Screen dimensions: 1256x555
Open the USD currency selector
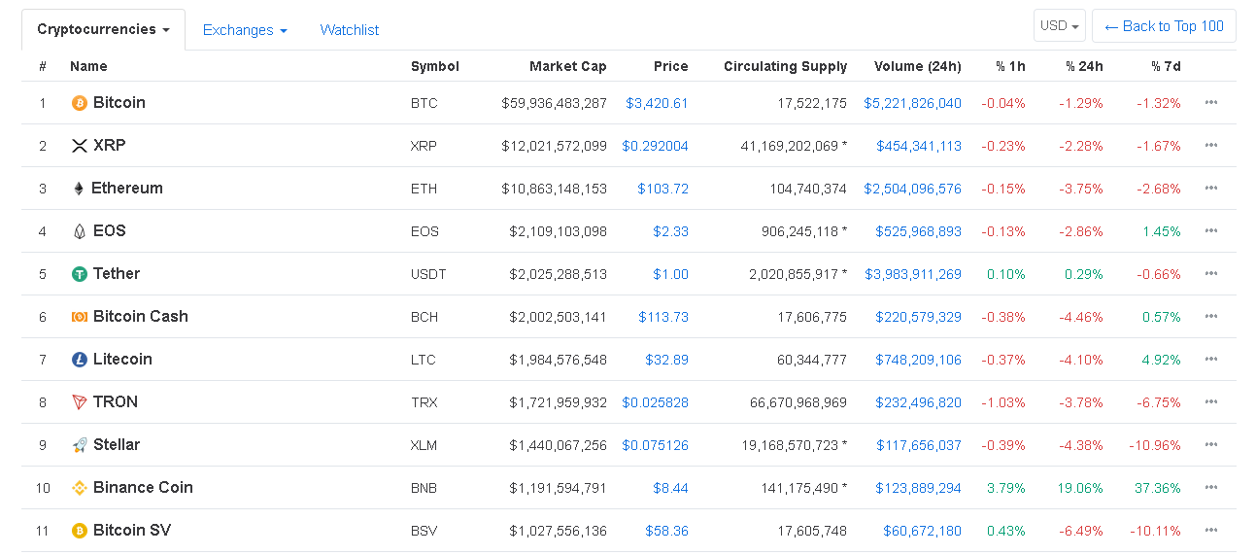point(1060,26)
